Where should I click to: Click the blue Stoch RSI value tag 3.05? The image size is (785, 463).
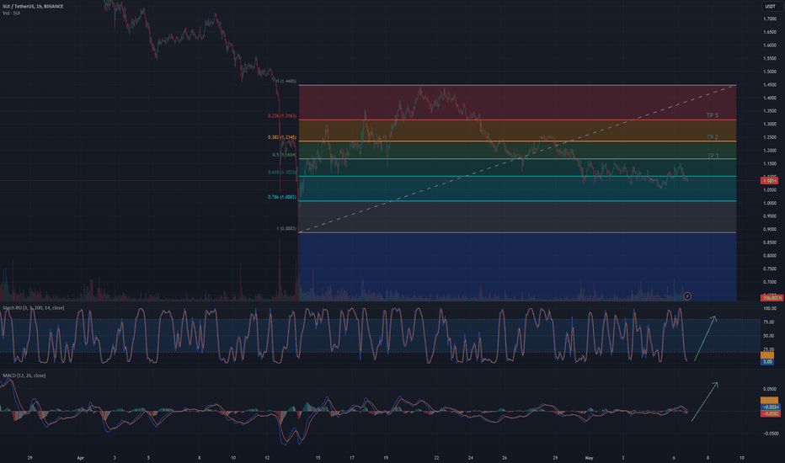(x=767, y=361)
